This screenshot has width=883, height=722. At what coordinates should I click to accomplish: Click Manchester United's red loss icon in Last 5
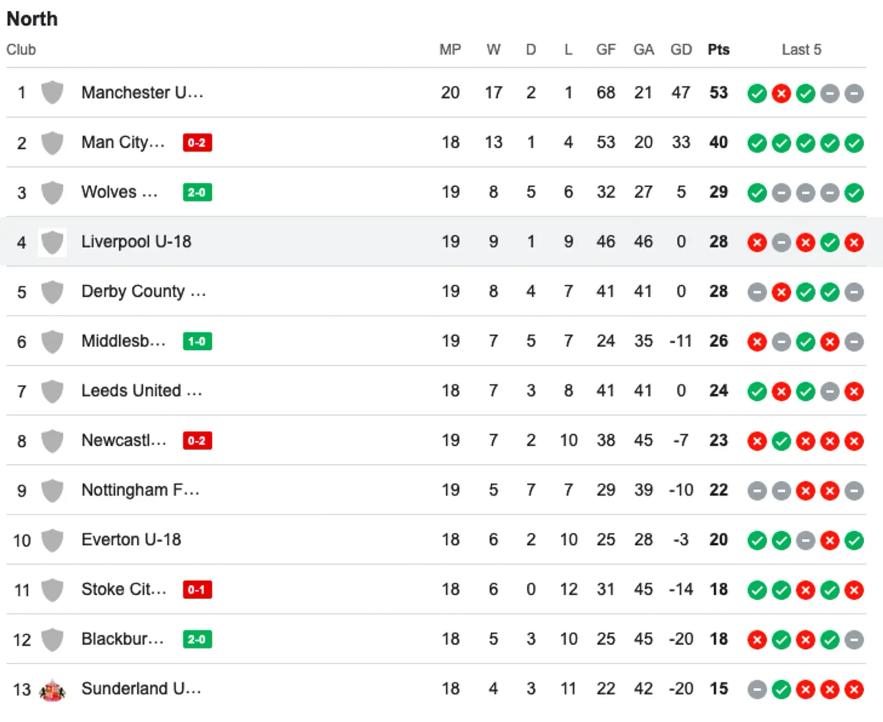(781, 94)
